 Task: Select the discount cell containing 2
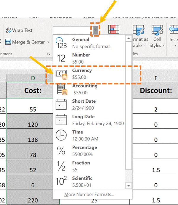156,106
